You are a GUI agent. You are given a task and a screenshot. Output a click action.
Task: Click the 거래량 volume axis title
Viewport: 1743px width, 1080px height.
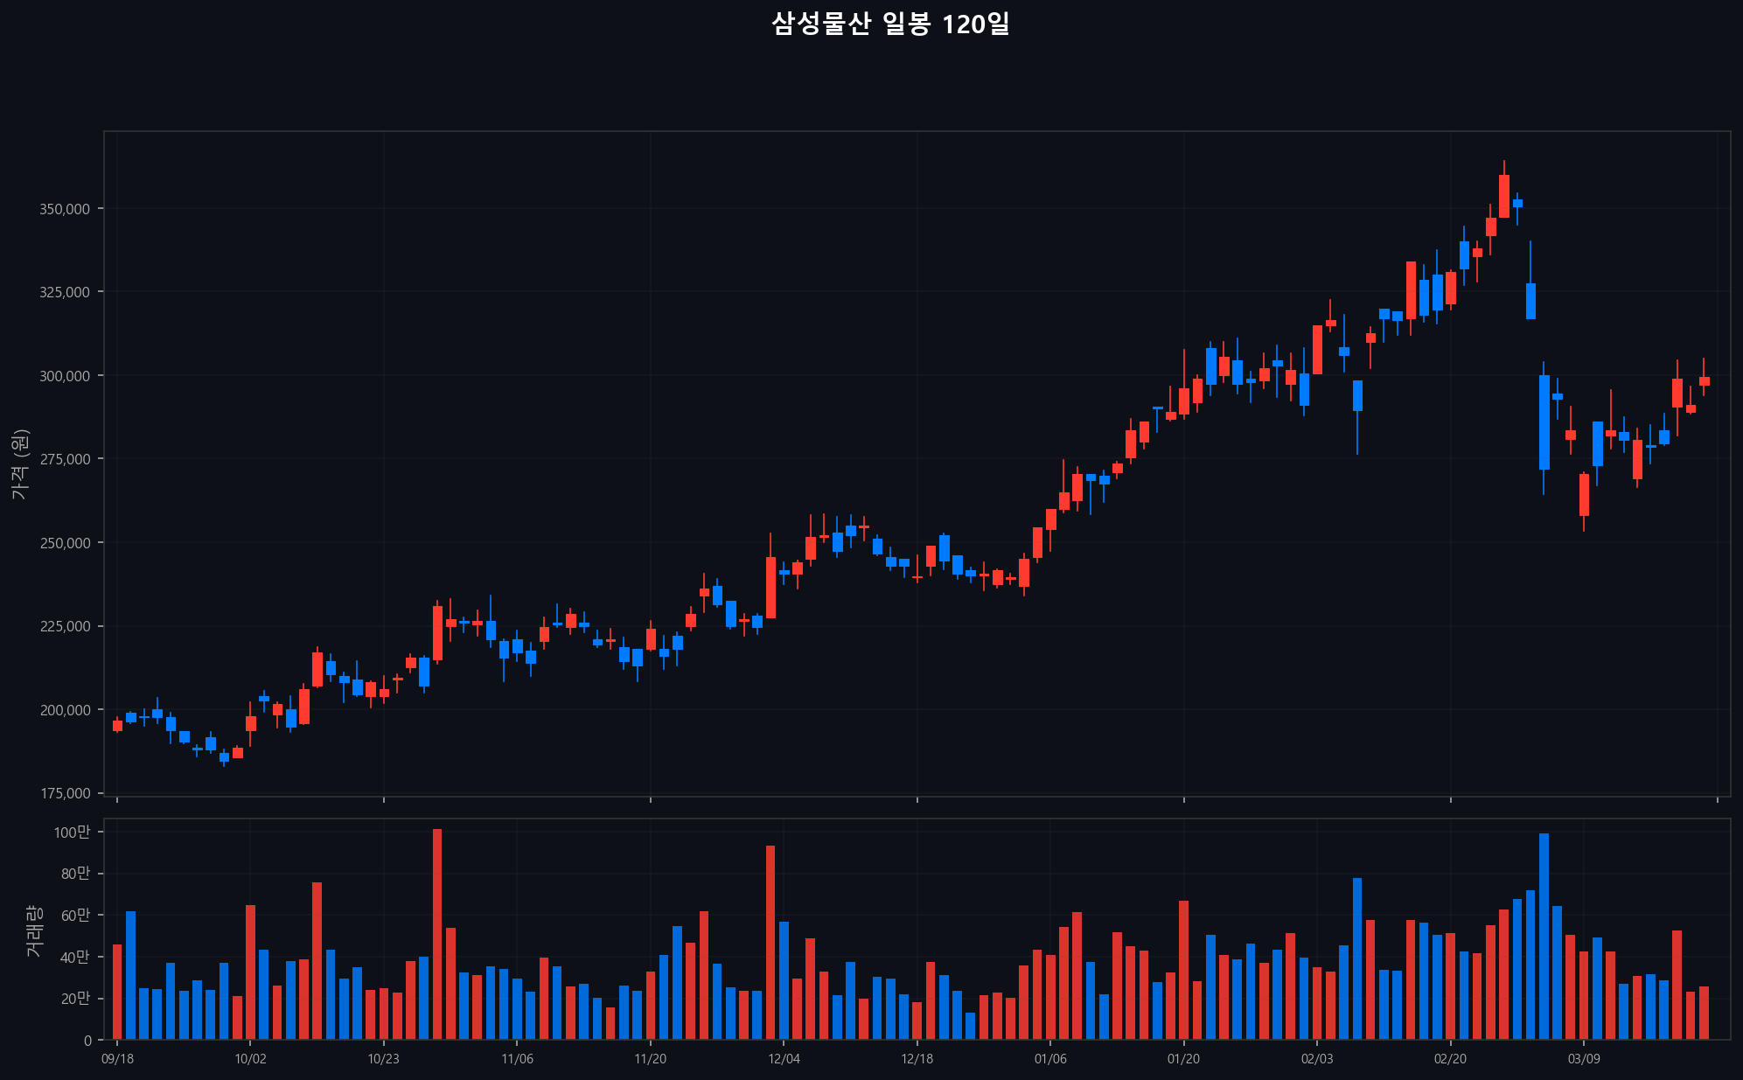[33, 930]
